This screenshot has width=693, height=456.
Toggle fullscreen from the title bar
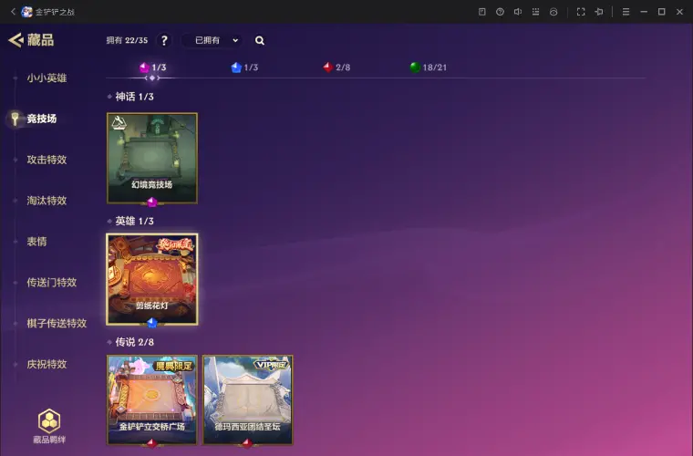581,12
